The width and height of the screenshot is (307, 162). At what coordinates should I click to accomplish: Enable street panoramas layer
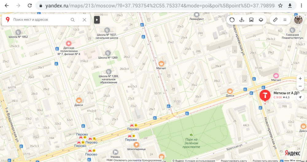coord(242,20)
